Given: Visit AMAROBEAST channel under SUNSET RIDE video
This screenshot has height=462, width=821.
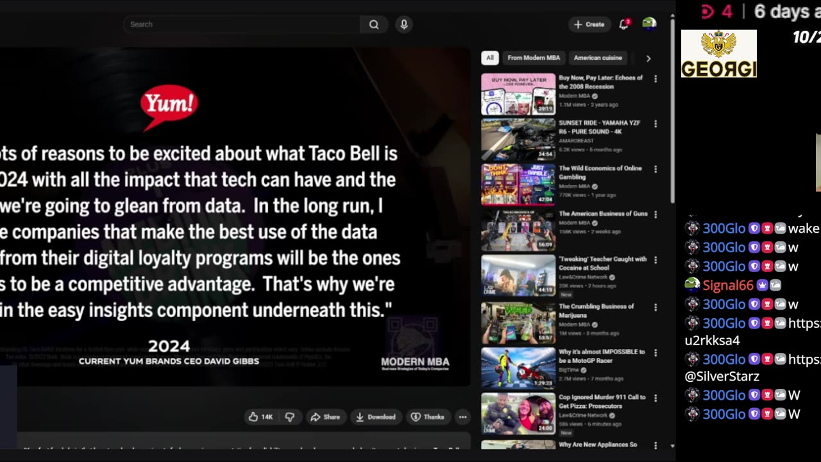Looking at the screenshot, I should tap(576, 141).
